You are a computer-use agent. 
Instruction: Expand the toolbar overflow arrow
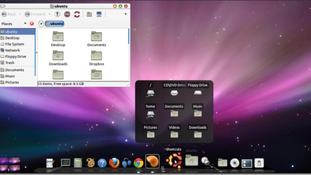click(126, 14)
